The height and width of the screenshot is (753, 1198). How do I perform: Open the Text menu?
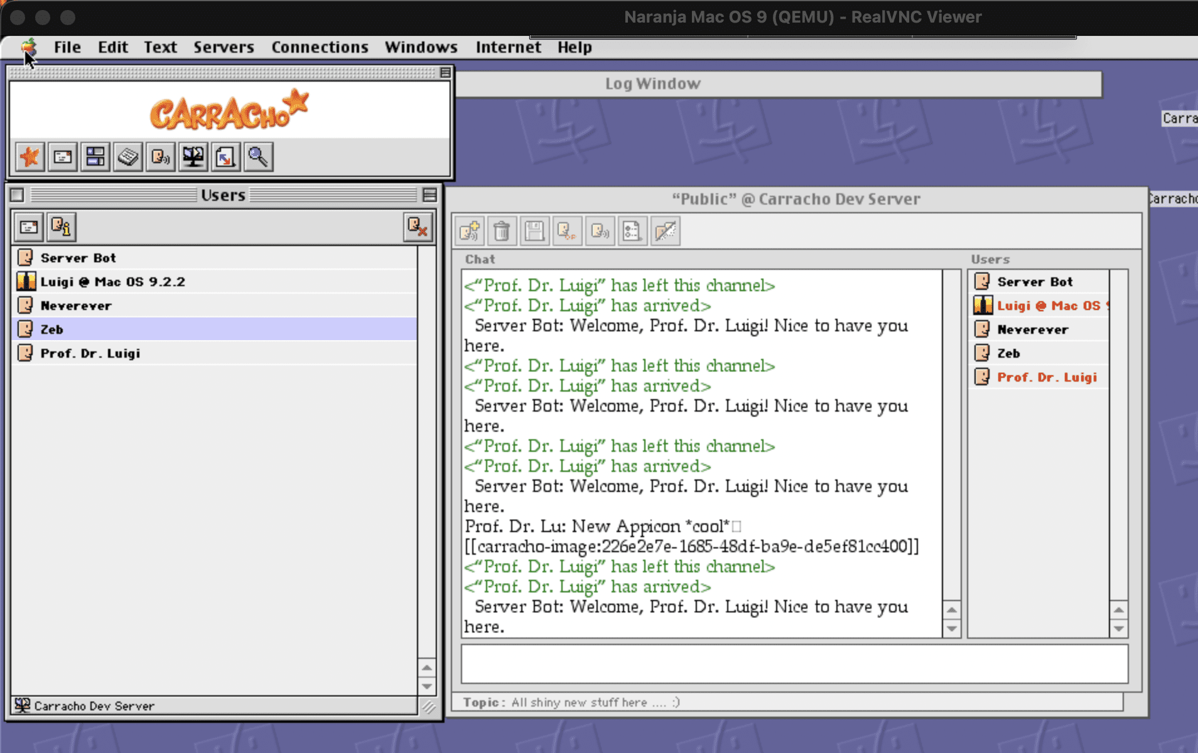[160, 47]
